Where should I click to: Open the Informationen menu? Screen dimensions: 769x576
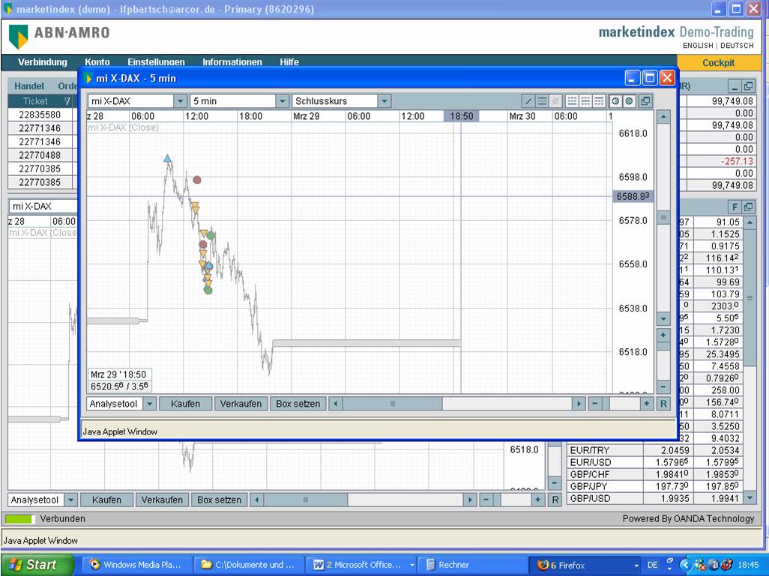(x=232, y=62)
